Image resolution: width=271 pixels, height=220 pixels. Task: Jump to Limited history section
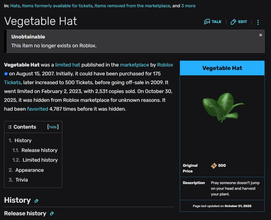tap(40, 160)
